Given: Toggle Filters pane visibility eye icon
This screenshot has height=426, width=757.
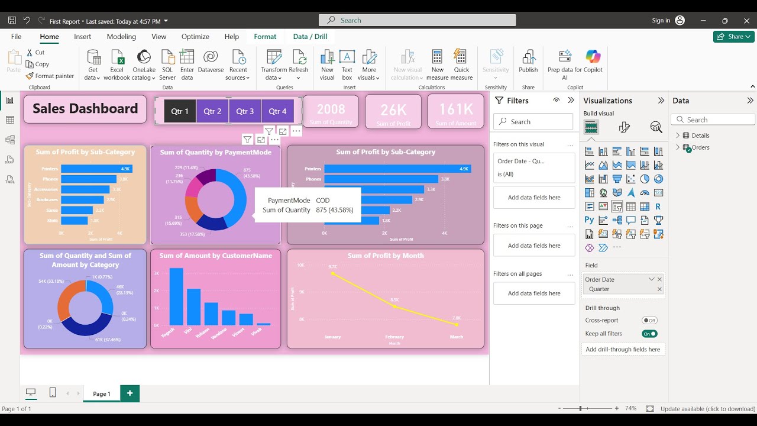Looking at the screenshot, I should click(x=557, y=101).
